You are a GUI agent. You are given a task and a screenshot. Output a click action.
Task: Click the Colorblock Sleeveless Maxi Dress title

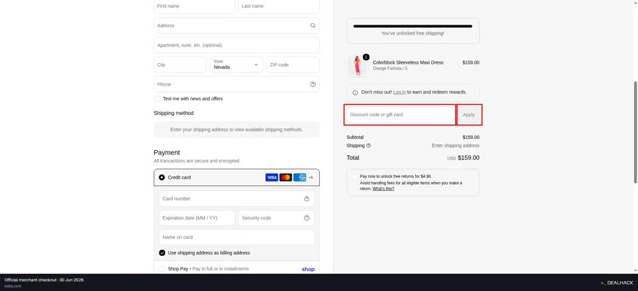pyautogui.click(x=408, y=62)
